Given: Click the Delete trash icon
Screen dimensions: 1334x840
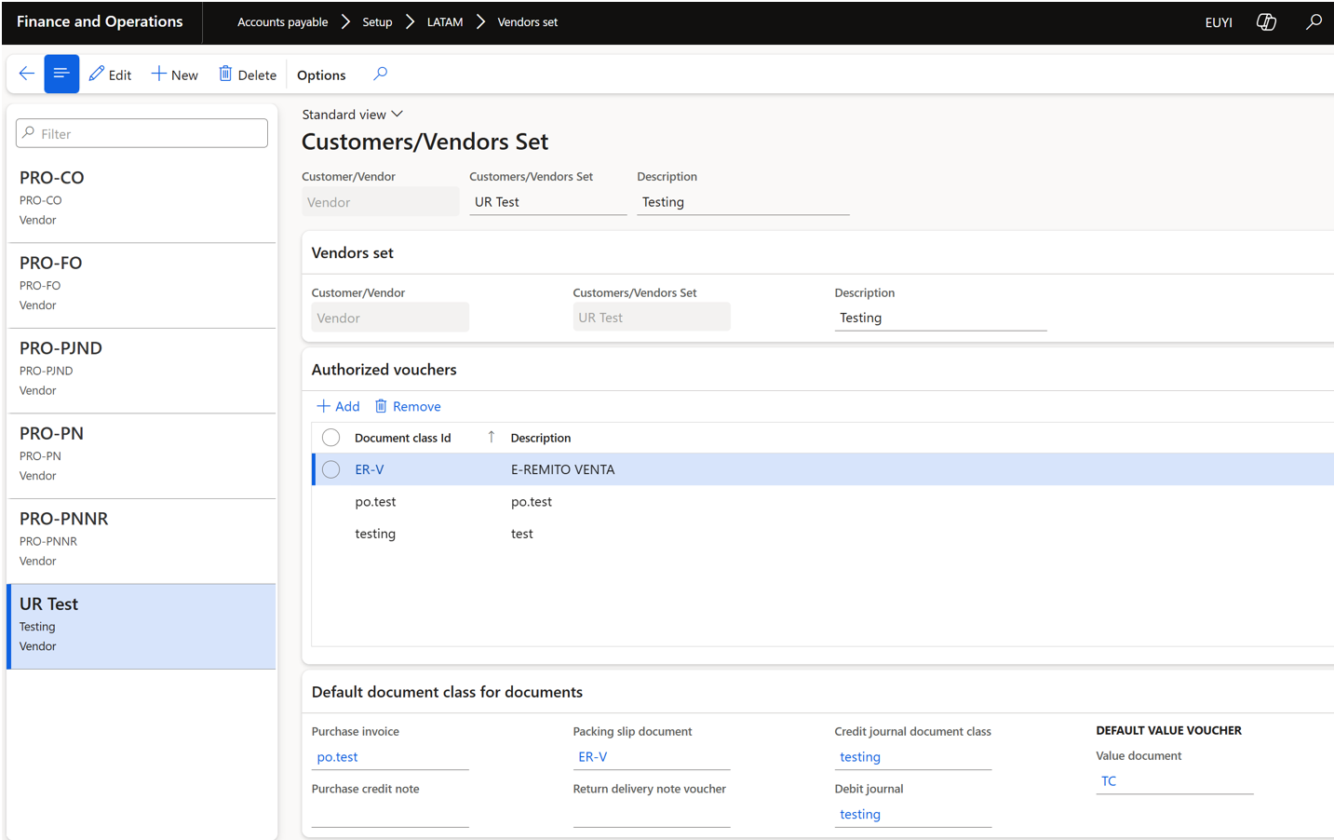Looking at the screenshot, I should coord(225,74).
